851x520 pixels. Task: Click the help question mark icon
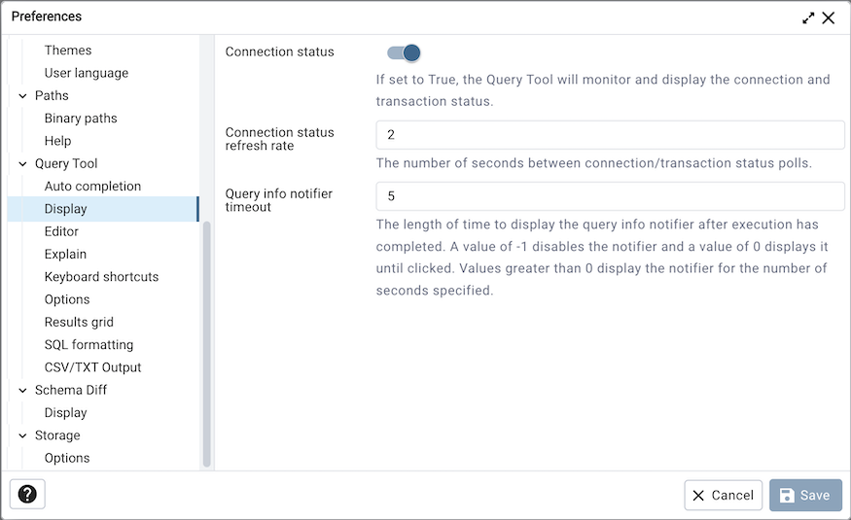click(27, 495)
